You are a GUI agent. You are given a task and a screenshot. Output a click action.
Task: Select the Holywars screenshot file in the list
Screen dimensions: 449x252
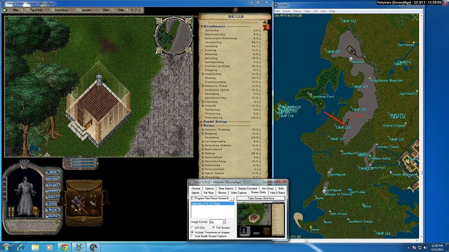(212, 203)
